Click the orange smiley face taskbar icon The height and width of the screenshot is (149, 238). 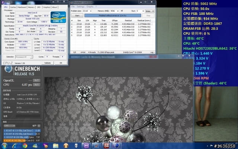[66, 146]
